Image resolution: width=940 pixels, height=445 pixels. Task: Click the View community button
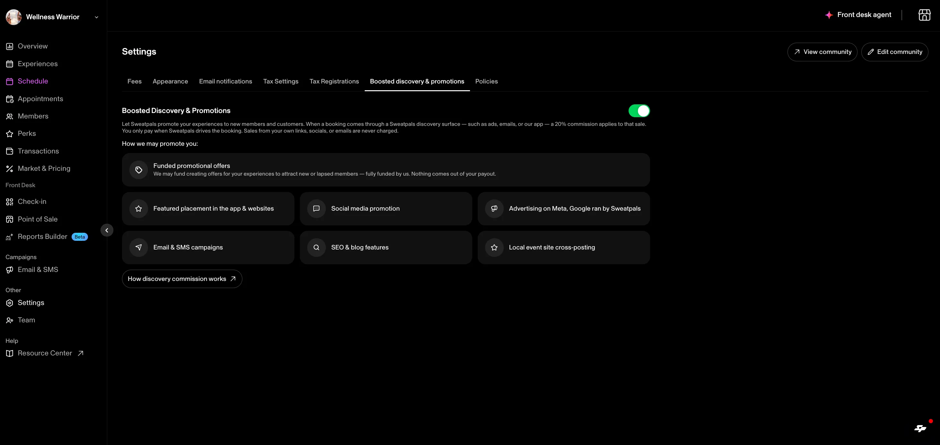point(822,52)
